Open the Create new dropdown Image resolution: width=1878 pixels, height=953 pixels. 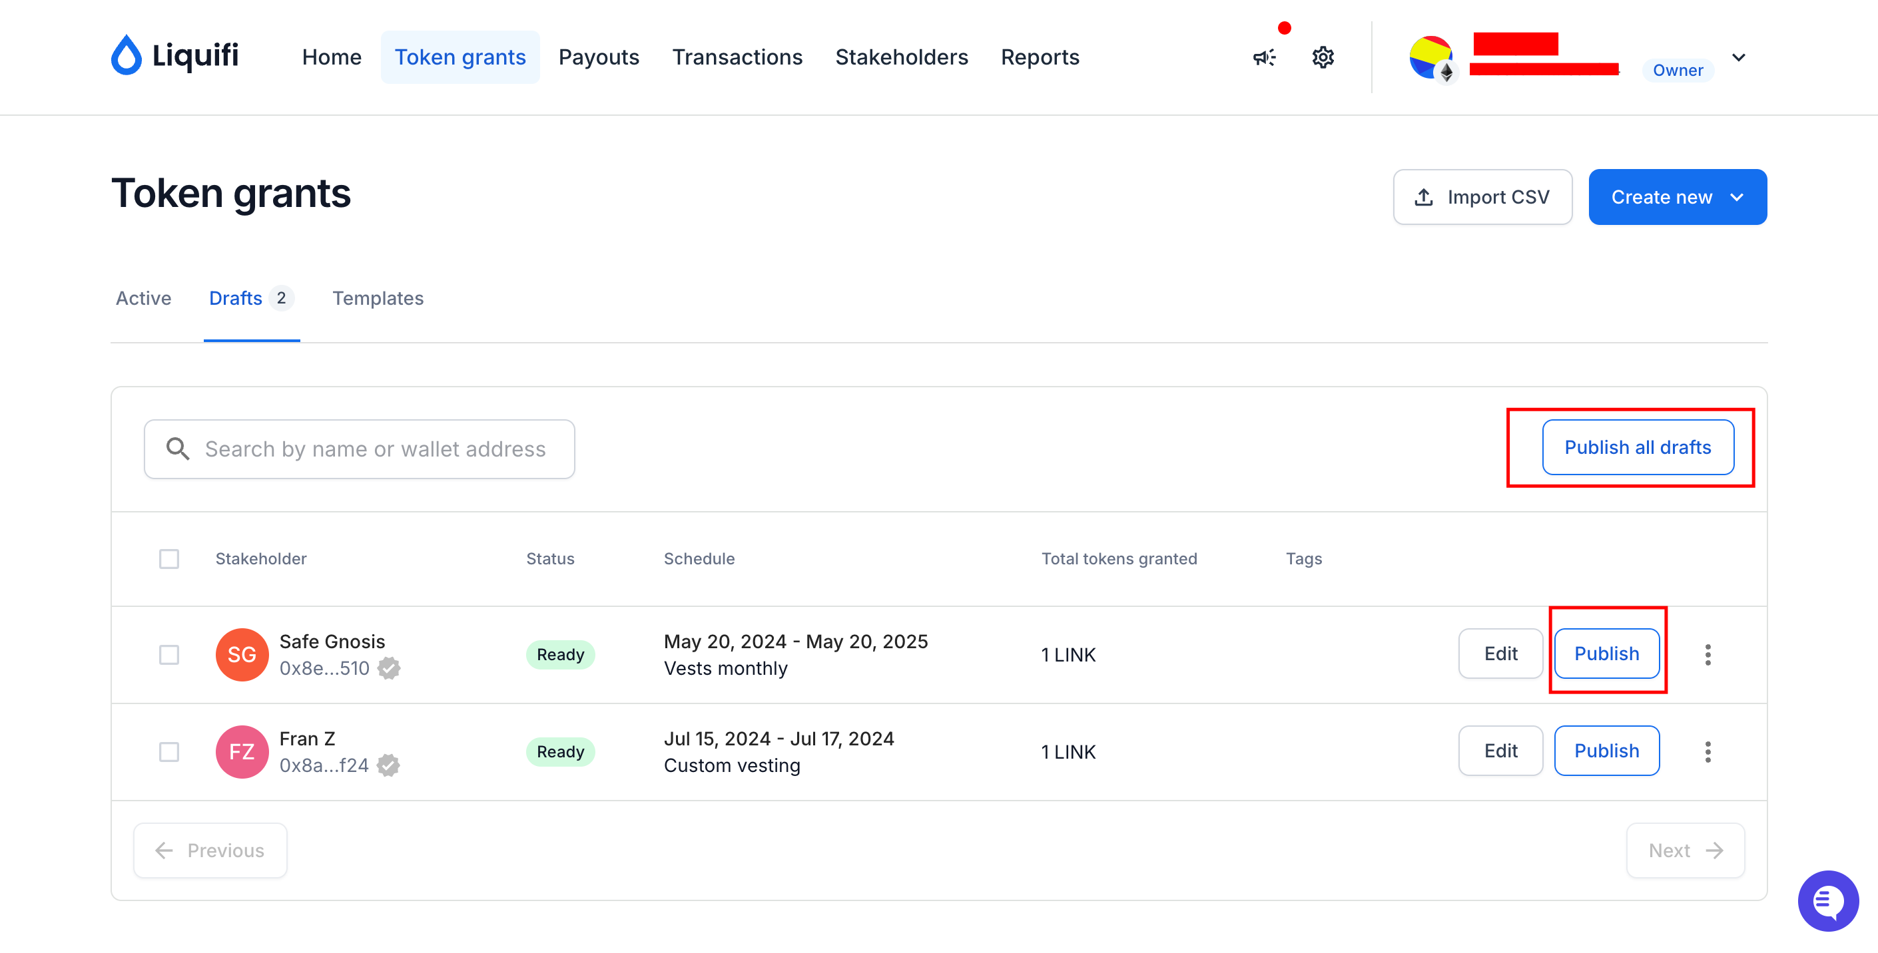click(x=1678, y=197)
